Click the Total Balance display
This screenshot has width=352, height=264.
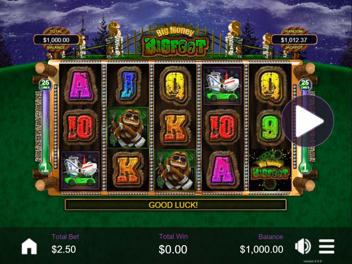[56, 40]
